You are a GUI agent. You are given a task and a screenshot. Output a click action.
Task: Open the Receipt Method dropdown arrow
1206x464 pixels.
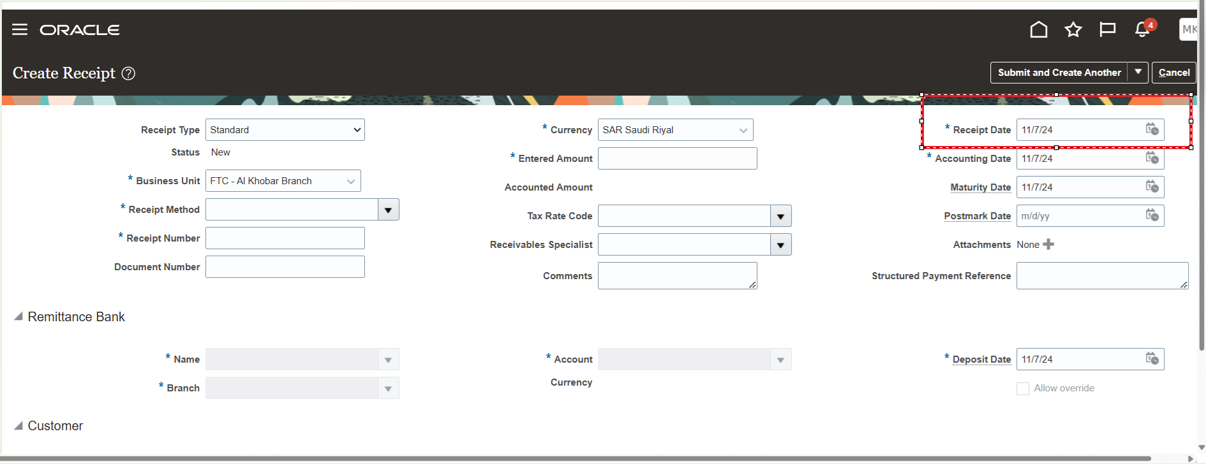(389, 210)
